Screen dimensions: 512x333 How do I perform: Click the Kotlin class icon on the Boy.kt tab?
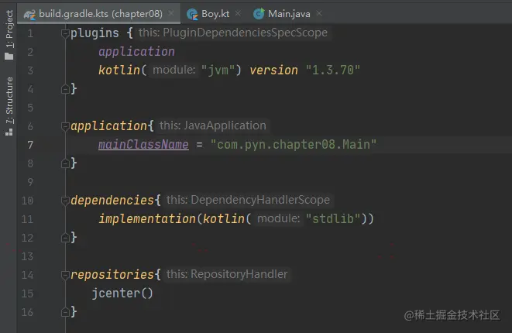coord(192,14)
